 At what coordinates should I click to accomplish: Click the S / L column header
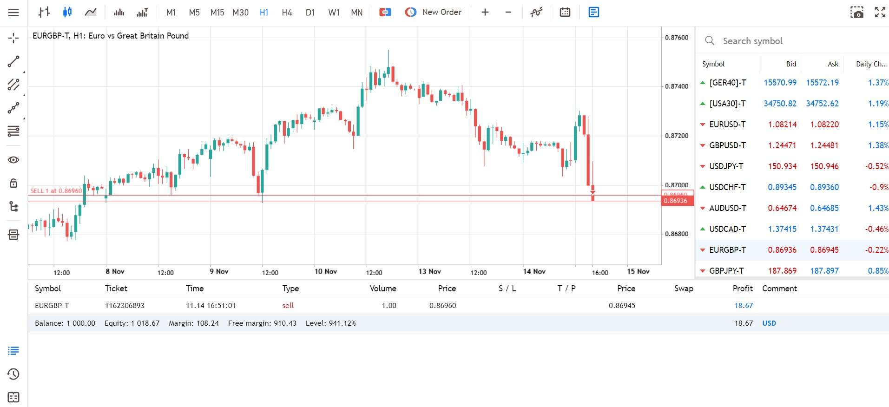coord(507,289)
